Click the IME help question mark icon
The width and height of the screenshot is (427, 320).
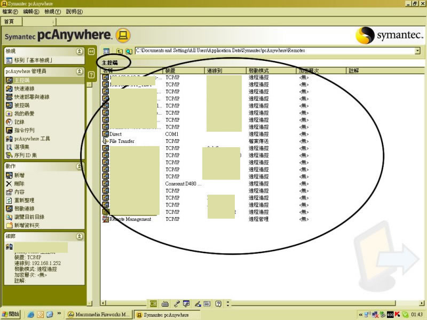(218, 303)
